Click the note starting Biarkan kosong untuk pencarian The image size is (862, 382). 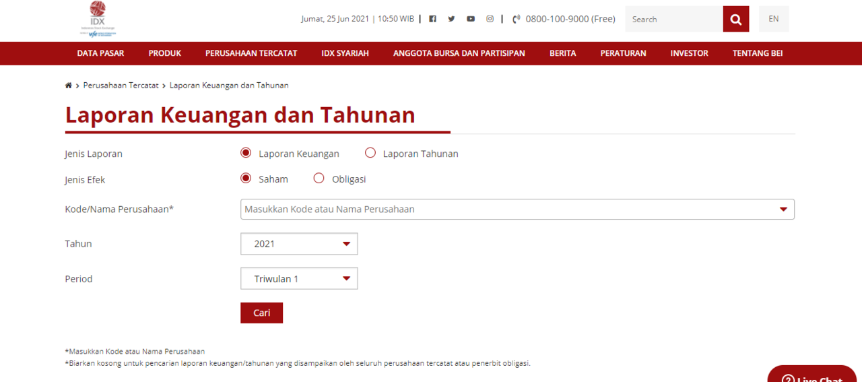pos(298,363)
